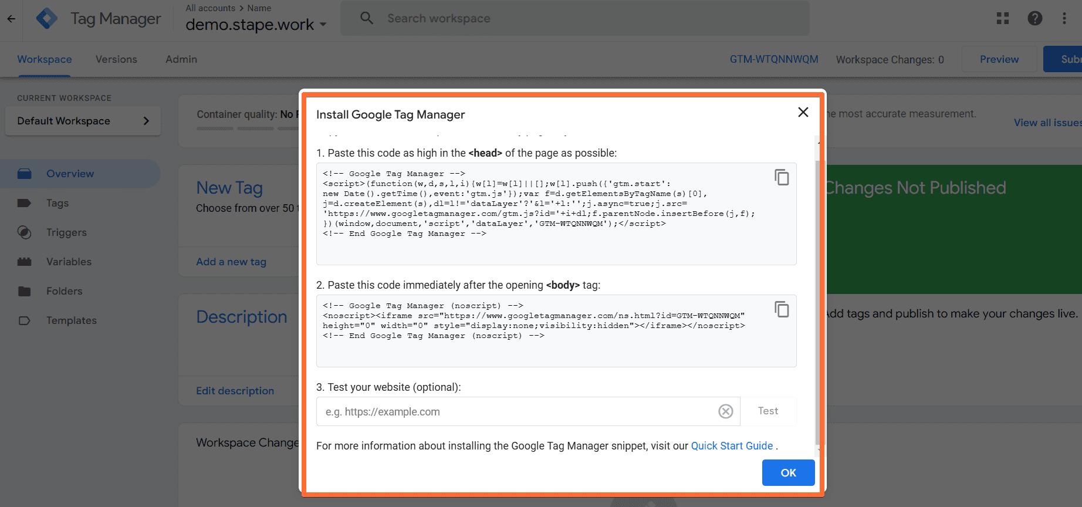
Task: Click the test website URL field
Action: [x=516, y=411]
